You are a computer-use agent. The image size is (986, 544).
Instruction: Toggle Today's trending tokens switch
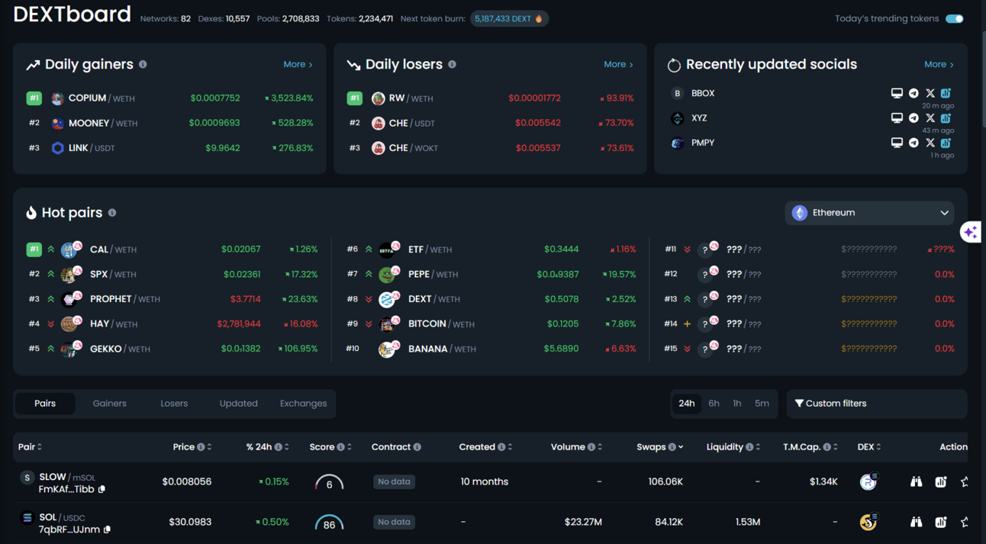[x=954, y=19]
